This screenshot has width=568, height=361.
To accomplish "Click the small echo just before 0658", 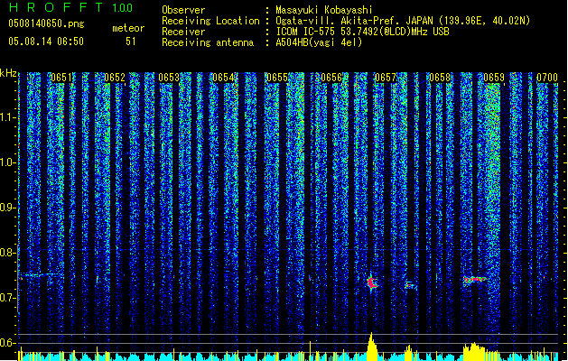I will tap(411, 285).
